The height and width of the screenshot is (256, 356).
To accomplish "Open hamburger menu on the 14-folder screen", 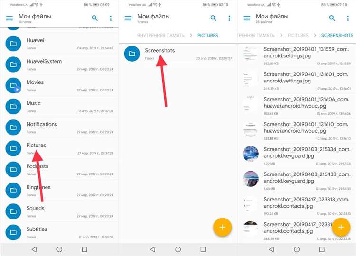I will click(9, 18).
